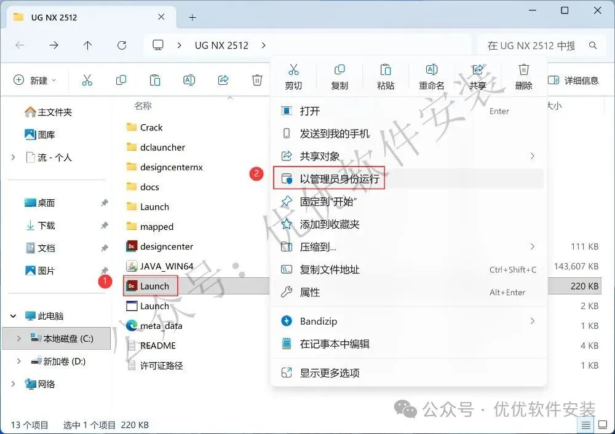Expand the 流 - 个人 tree node

coord(14,157)
